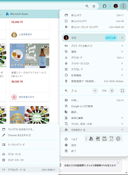
Task: Click the IME dictionary pad icon
Action: click(x=104, y=139)
